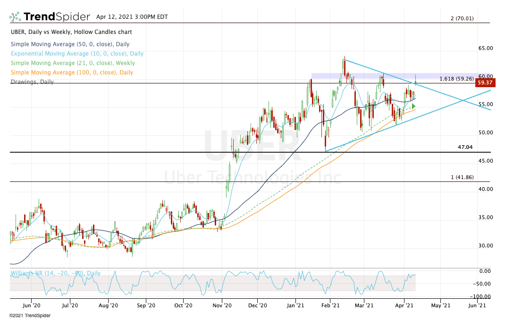Click the Jun '21 date axis label
Screen dimensions: 505x320
pyautogui.click(x=477, y=305)
